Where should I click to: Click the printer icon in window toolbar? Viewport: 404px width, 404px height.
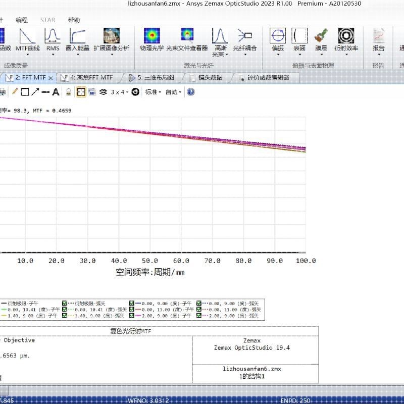(3, 92)
